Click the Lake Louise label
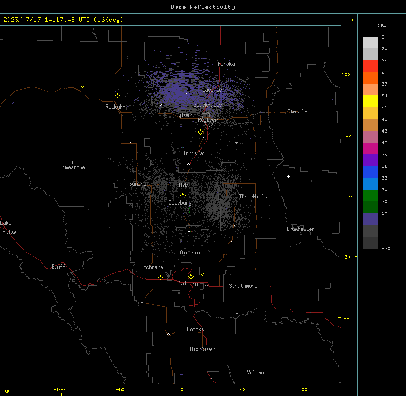406x396 pixels. pyautogui.click(x=8, y=228)
